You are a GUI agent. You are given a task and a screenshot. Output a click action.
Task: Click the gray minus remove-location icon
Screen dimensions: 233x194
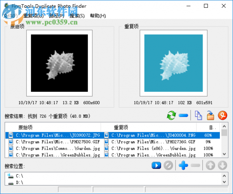pos(195,165)
